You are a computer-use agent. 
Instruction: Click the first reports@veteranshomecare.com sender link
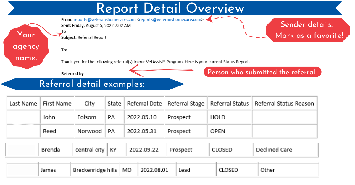click(x=104, y=19)
